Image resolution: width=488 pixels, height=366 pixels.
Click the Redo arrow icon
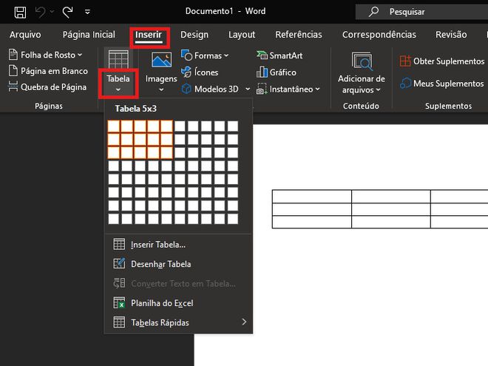click(x=67, y=12)
